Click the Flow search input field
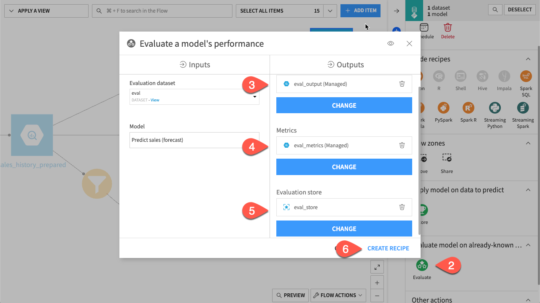The width and height of the screenshot is (540, 303). [162, 11]
